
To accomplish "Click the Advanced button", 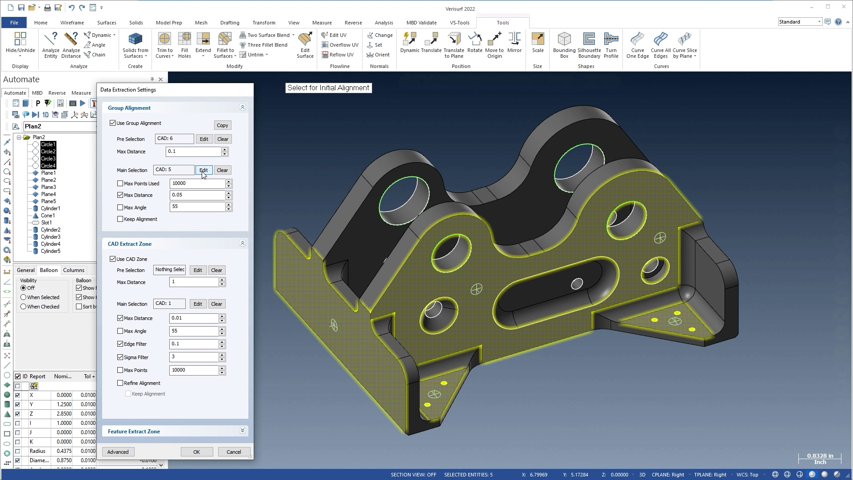I will pos(118,452).
